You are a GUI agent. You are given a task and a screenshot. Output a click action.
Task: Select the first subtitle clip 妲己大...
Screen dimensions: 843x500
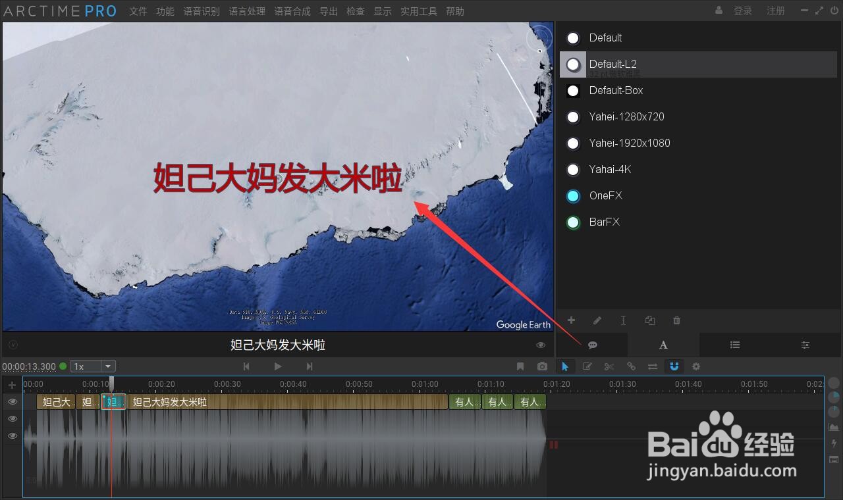point(56,402)
